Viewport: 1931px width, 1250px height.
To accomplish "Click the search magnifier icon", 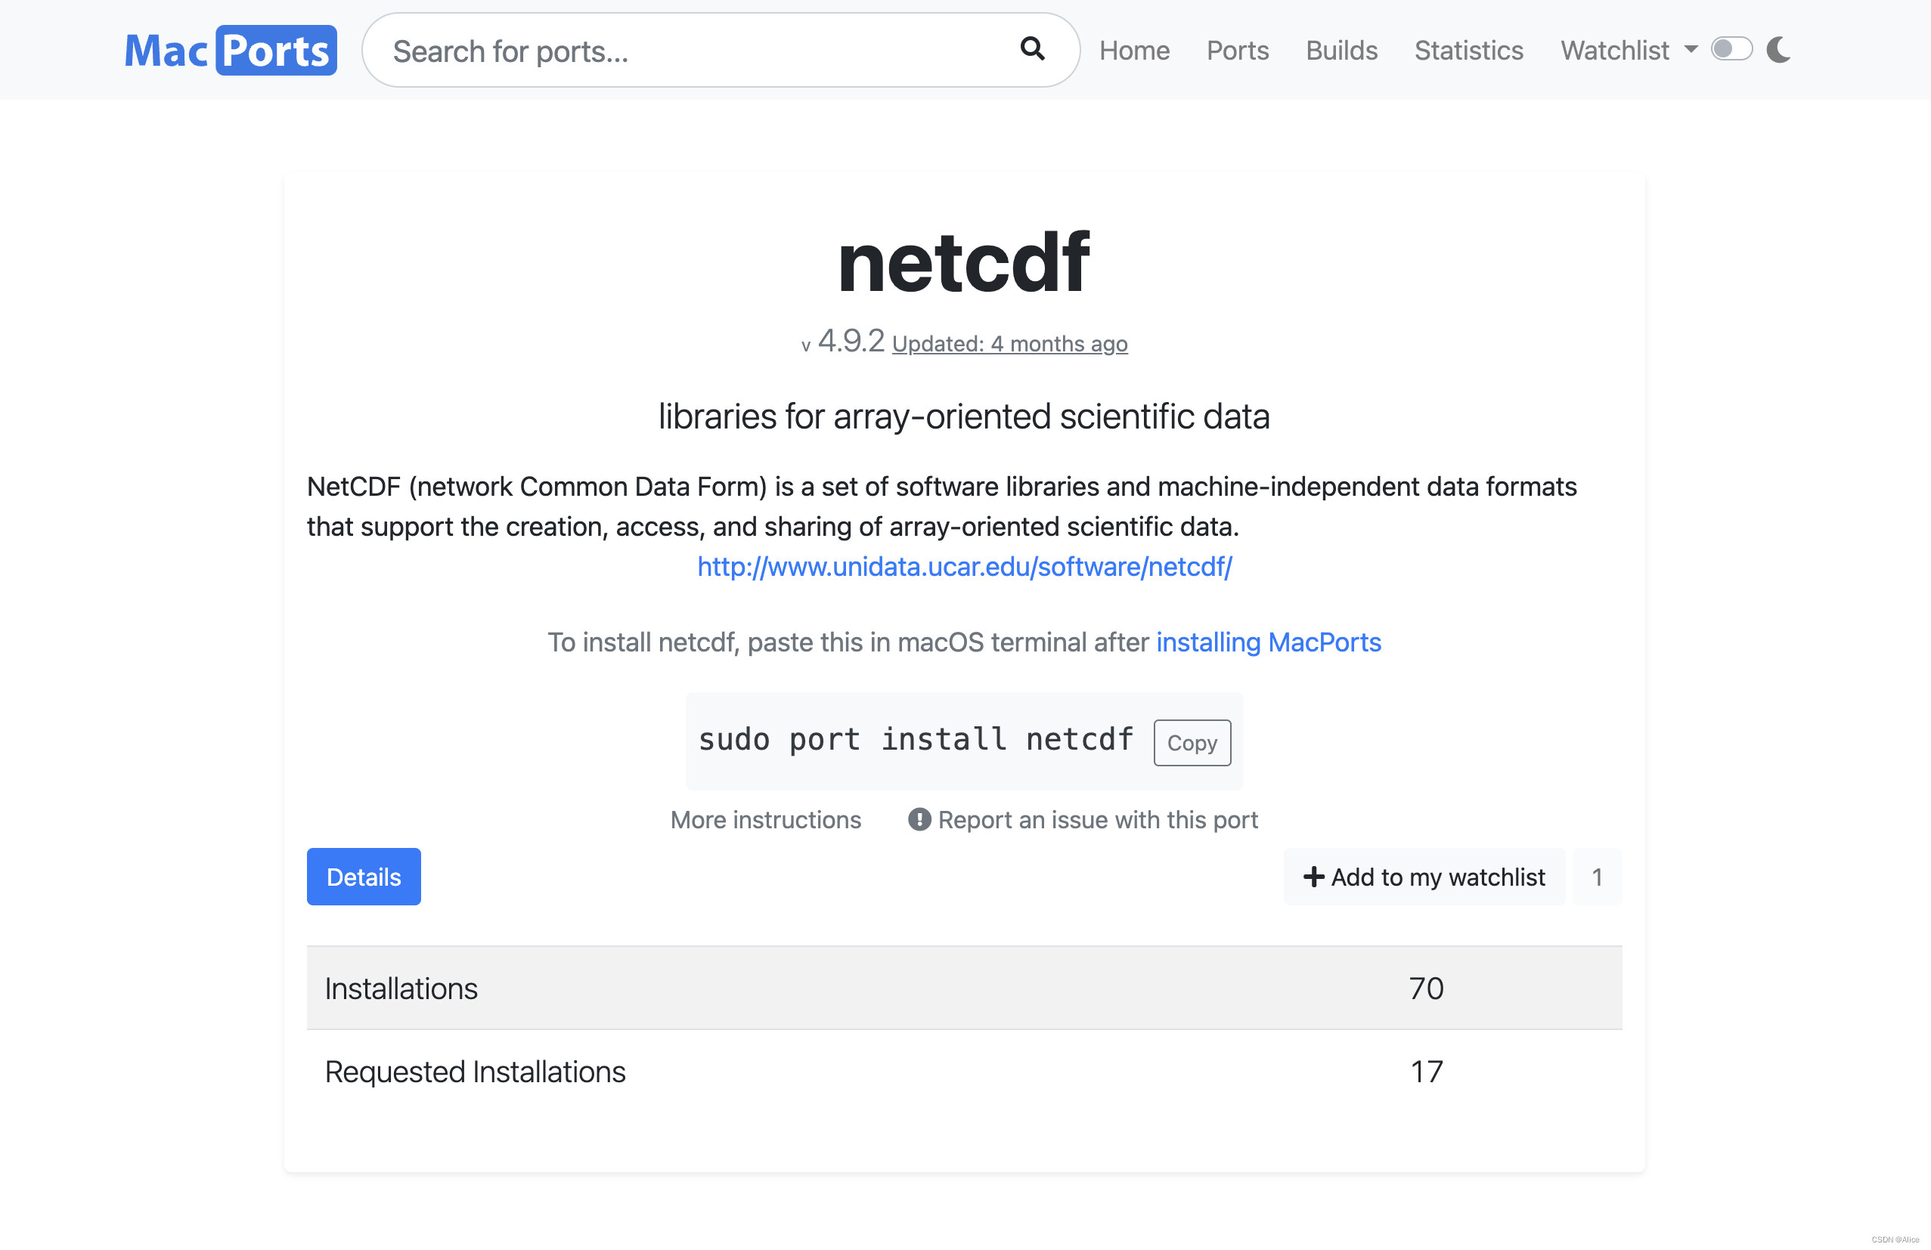I will tap(1031, 49).
